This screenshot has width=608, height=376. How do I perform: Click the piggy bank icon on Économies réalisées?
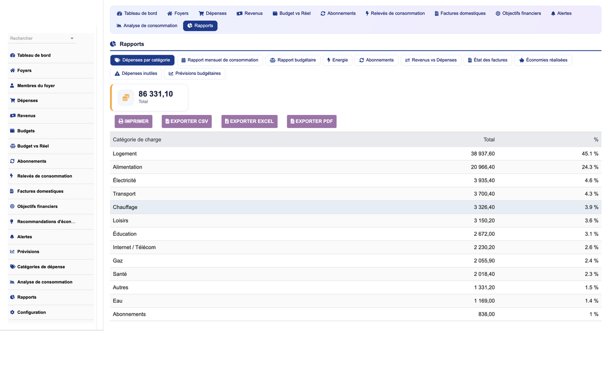click(521, 60)
